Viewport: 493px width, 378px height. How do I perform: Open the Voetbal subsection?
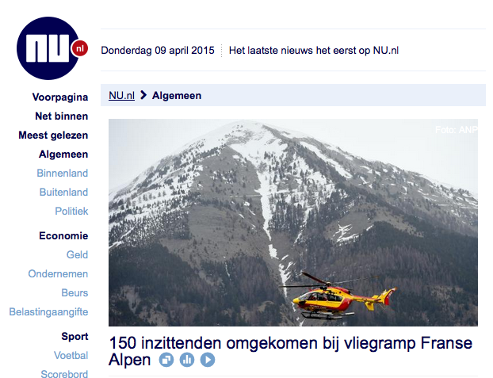pyautogui.click(x=71, y=355)
